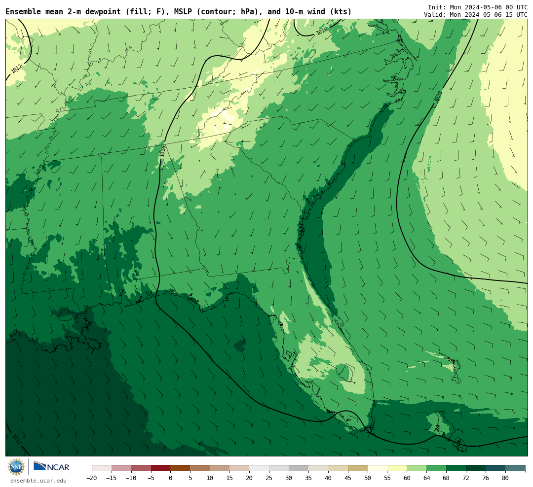Select the map title 'Ensemble mean 2-m dewpoint'

click(63, 12)
